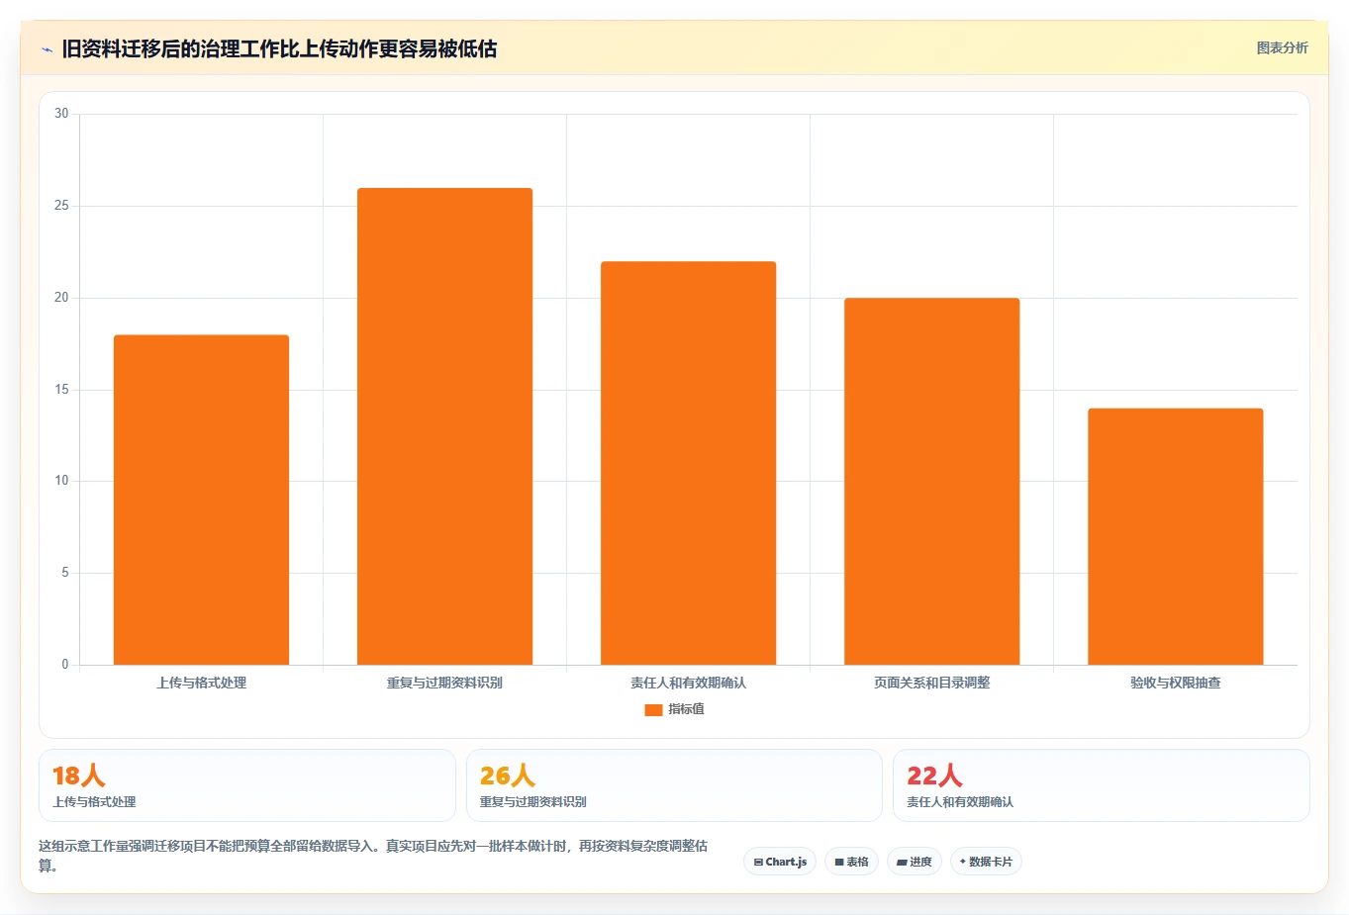This screenshot has width=1349, height=915.
Task: Click the y-axis value 15
Action: [61, 390]
